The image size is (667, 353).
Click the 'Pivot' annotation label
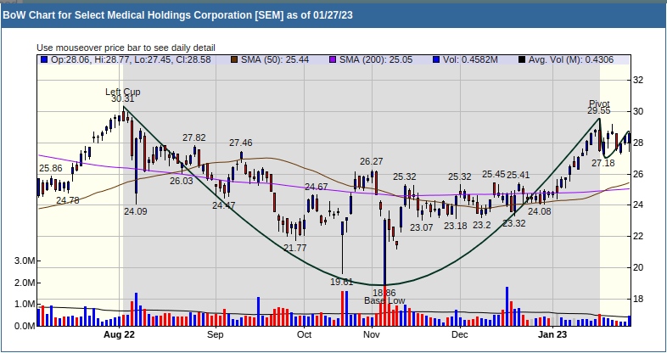(599, 104)
